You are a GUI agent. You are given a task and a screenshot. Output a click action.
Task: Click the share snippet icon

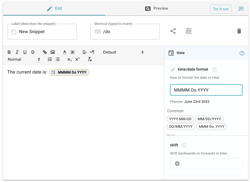point(173,31)
